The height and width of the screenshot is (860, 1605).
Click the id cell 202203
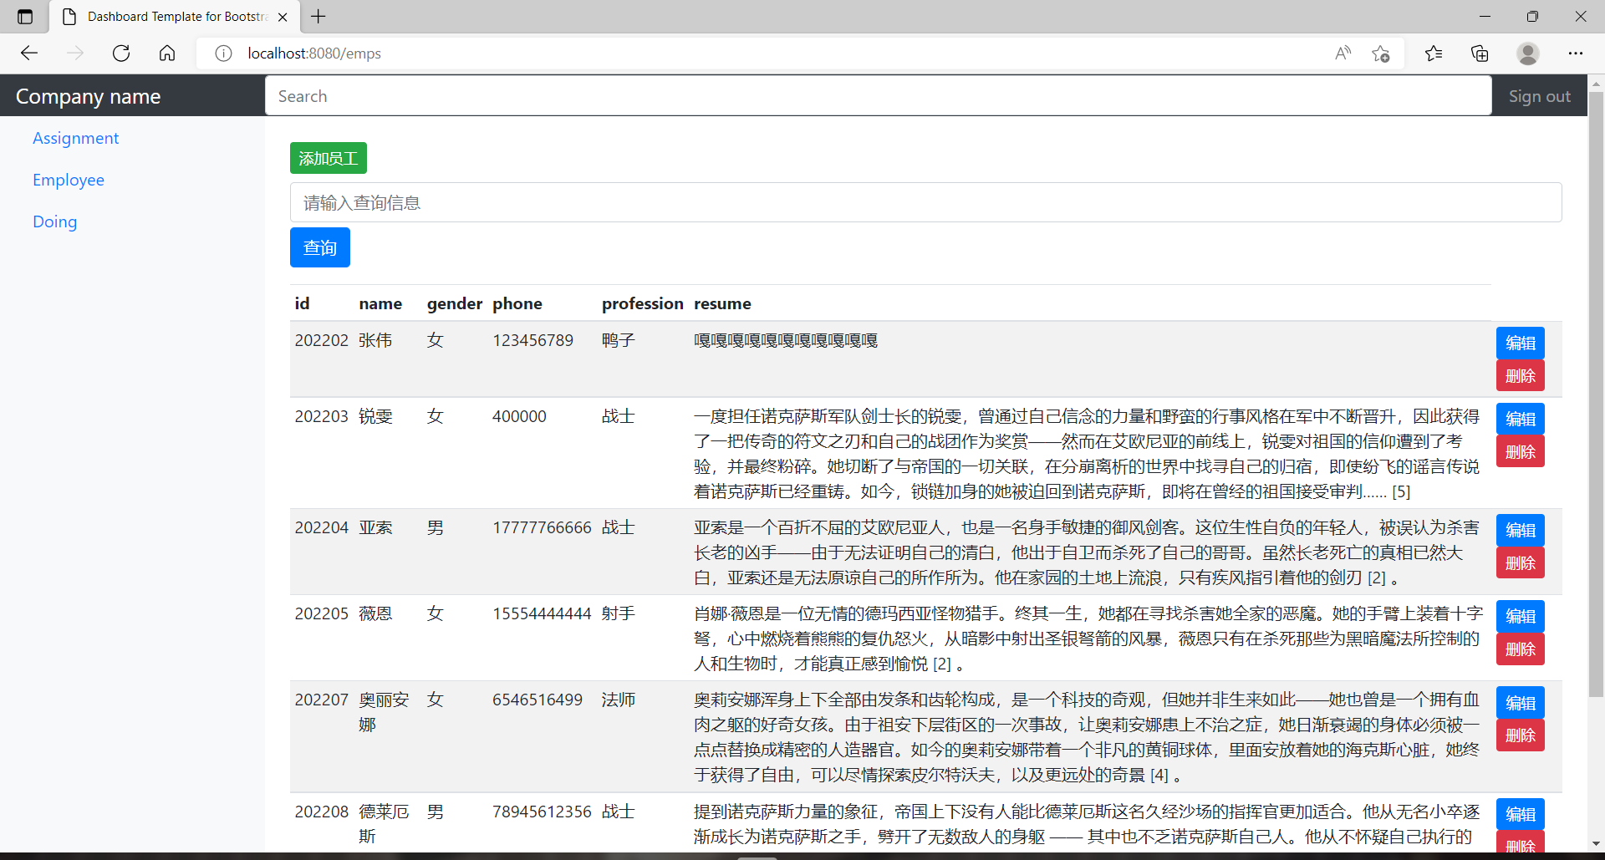(321, 416)
